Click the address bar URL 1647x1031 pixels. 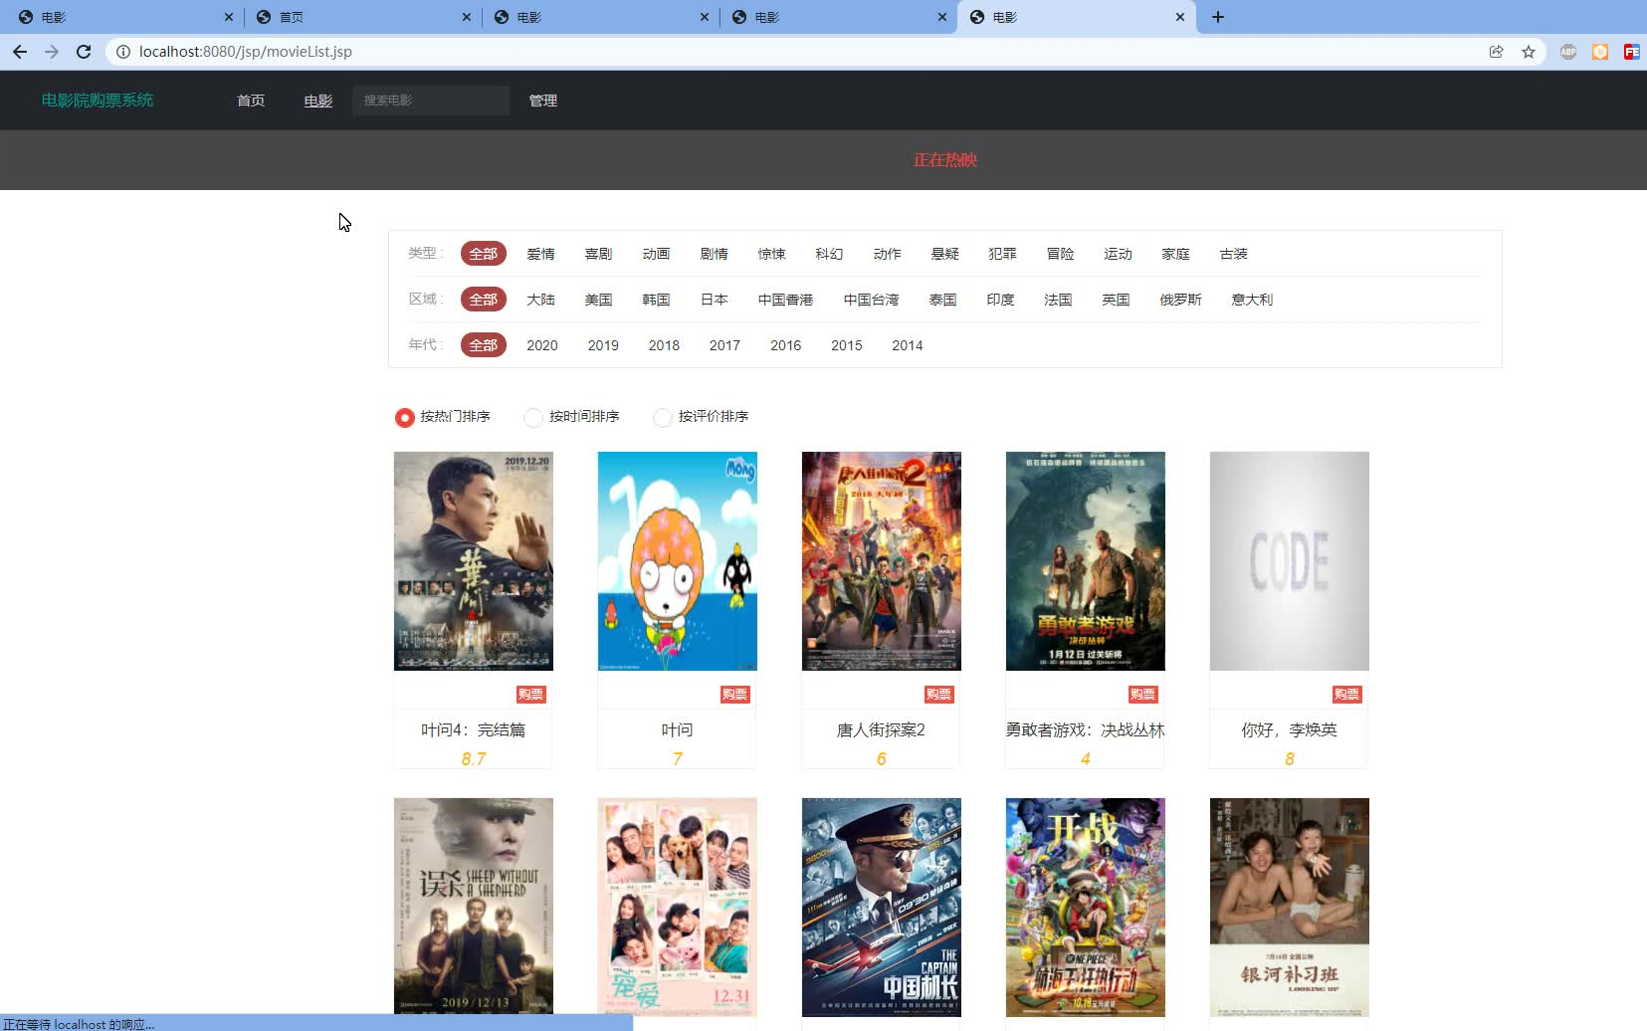click(246, 52)
